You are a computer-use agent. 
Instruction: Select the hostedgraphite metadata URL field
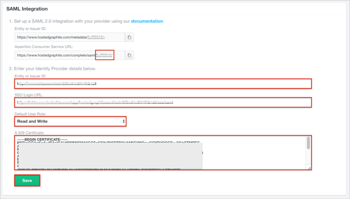coord(69,37)
